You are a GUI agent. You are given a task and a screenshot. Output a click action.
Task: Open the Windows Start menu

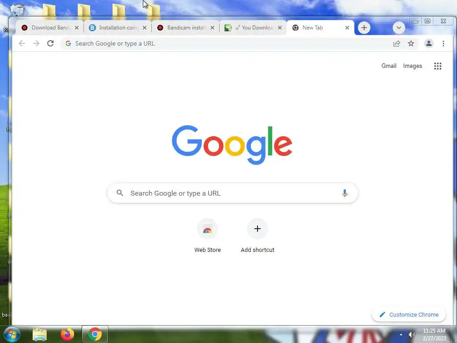[x=11, y=334]
